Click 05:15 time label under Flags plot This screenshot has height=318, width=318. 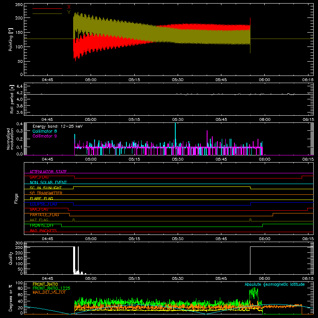[134, 239]
